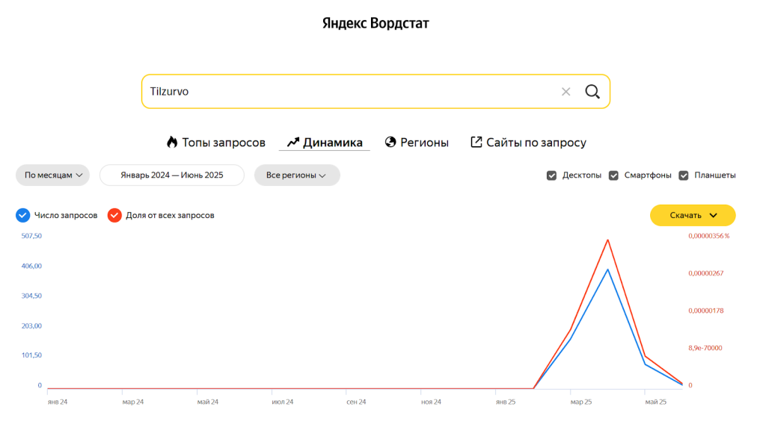Open the Регионы tab
This screenshot has width=766, height=421.
pyautogui.click(x=424, y=143)
